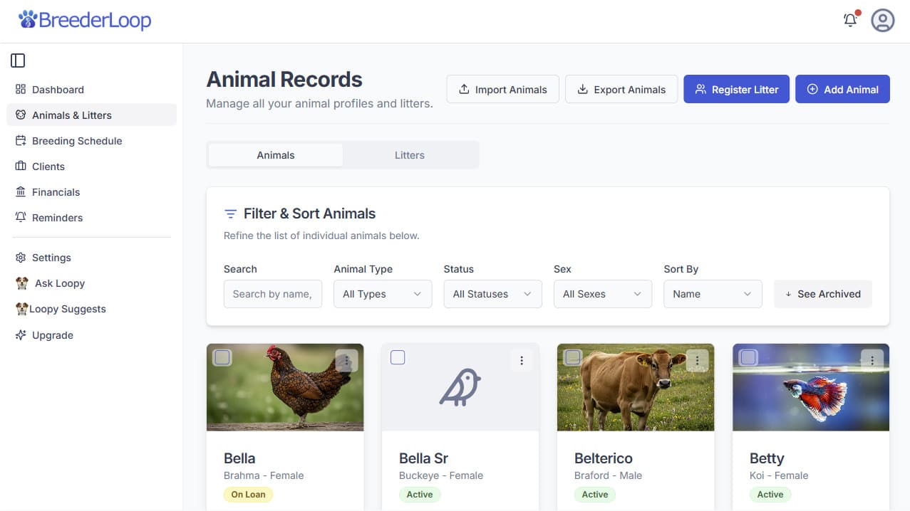Tick the checkbox on Belterico's card

click(572, 357)
